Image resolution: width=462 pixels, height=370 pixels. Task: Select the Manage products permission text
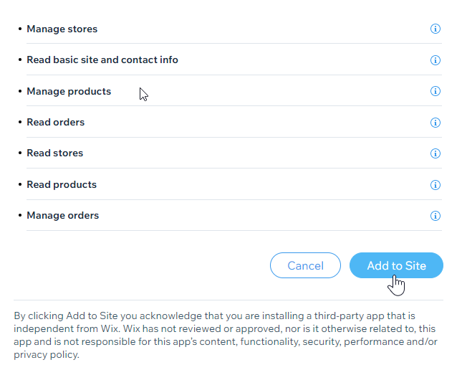[x=69, y=92]
